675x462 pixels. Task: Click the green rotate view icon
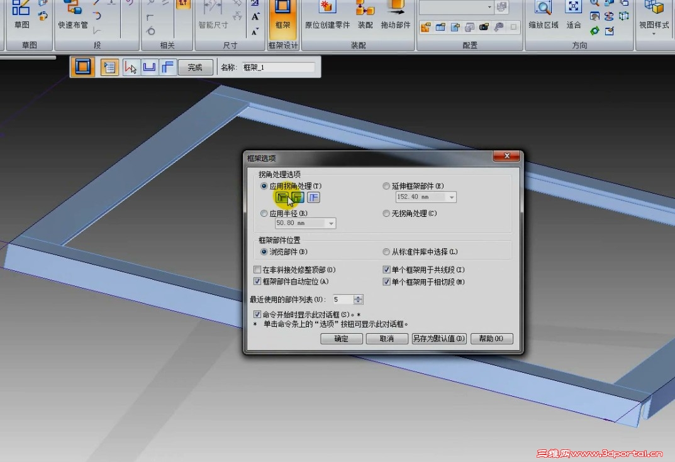pyautogui.click(x=595, y=31)
